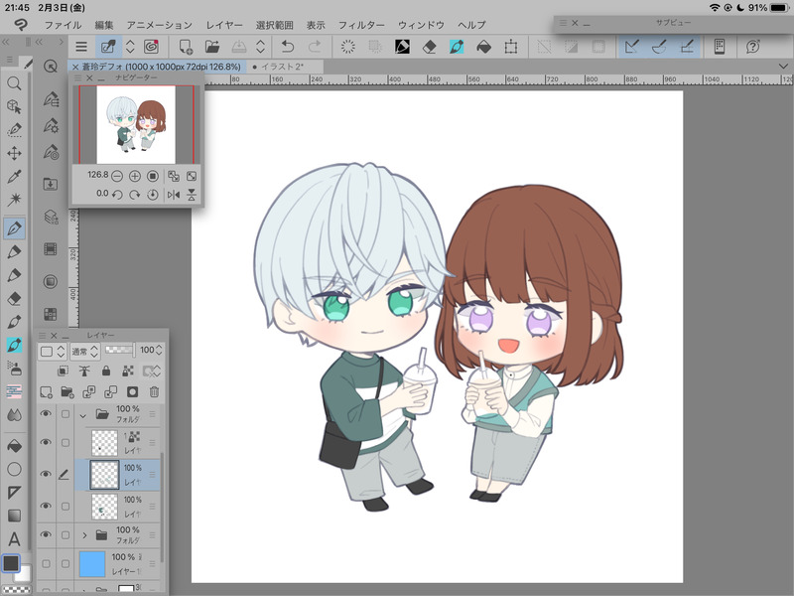Click the Create layer mask icon
The width and height of the screenshot is (794, 596).
[132, 391]
